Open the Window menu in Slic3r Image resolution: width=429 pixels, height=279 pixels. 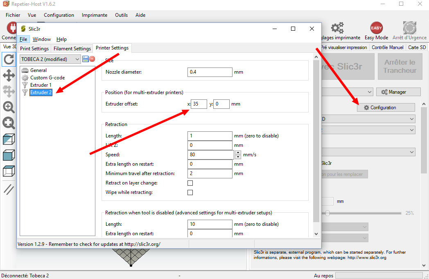click(41, 39)
